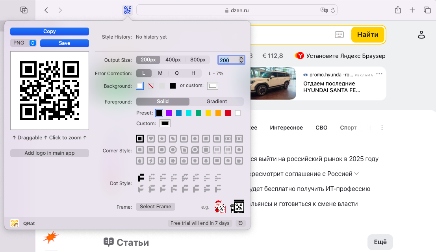The height and width of the screenshot is (252, 436).
Task: Choose the default square dot style
Action: (x=141, y=177)
